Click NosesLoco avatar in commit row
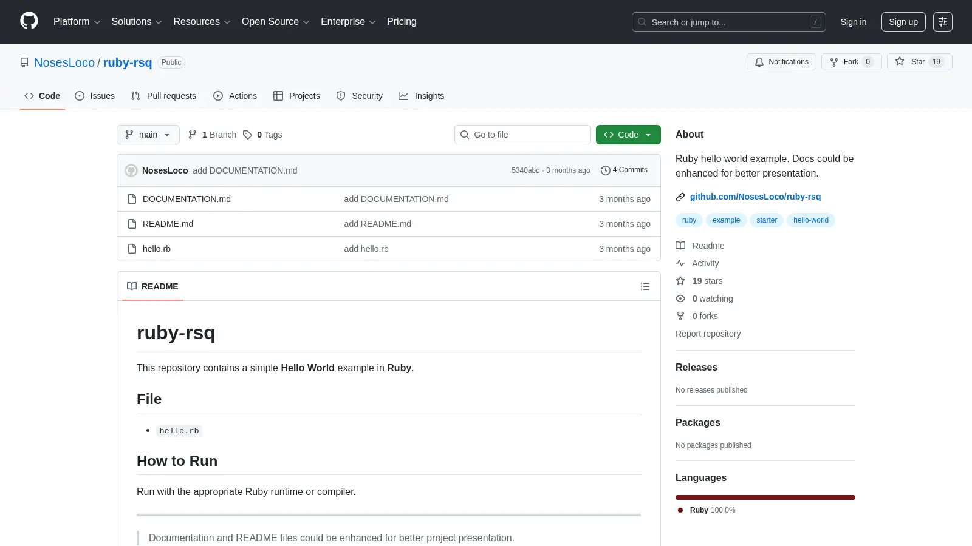The image size is (972, 546). pos(131,170)
